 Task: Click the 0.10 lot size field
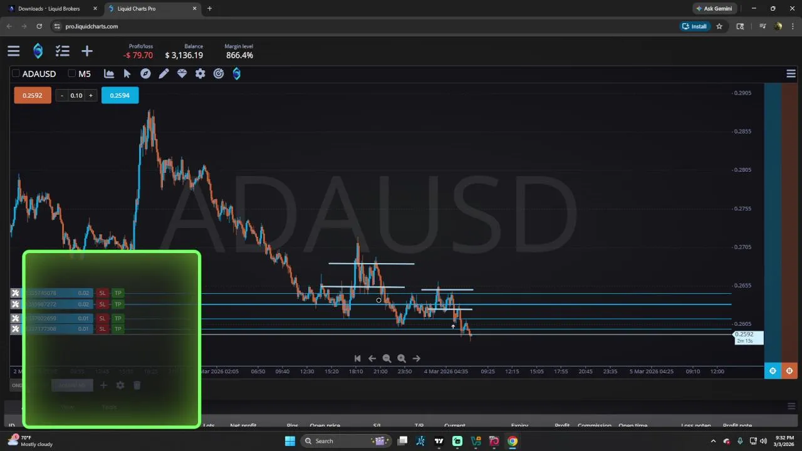[x=76, y=95]
